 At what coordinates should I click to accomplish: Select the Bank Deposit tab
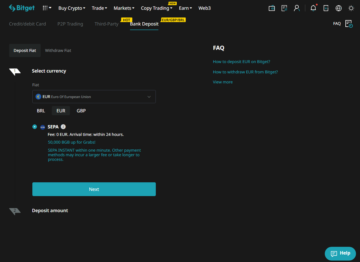[144, 24]
